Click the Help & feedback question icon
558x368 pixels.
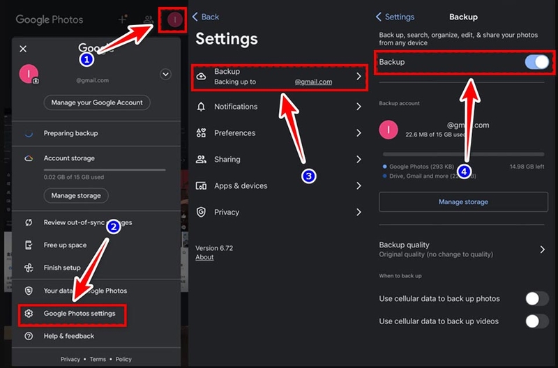point(29,336)
